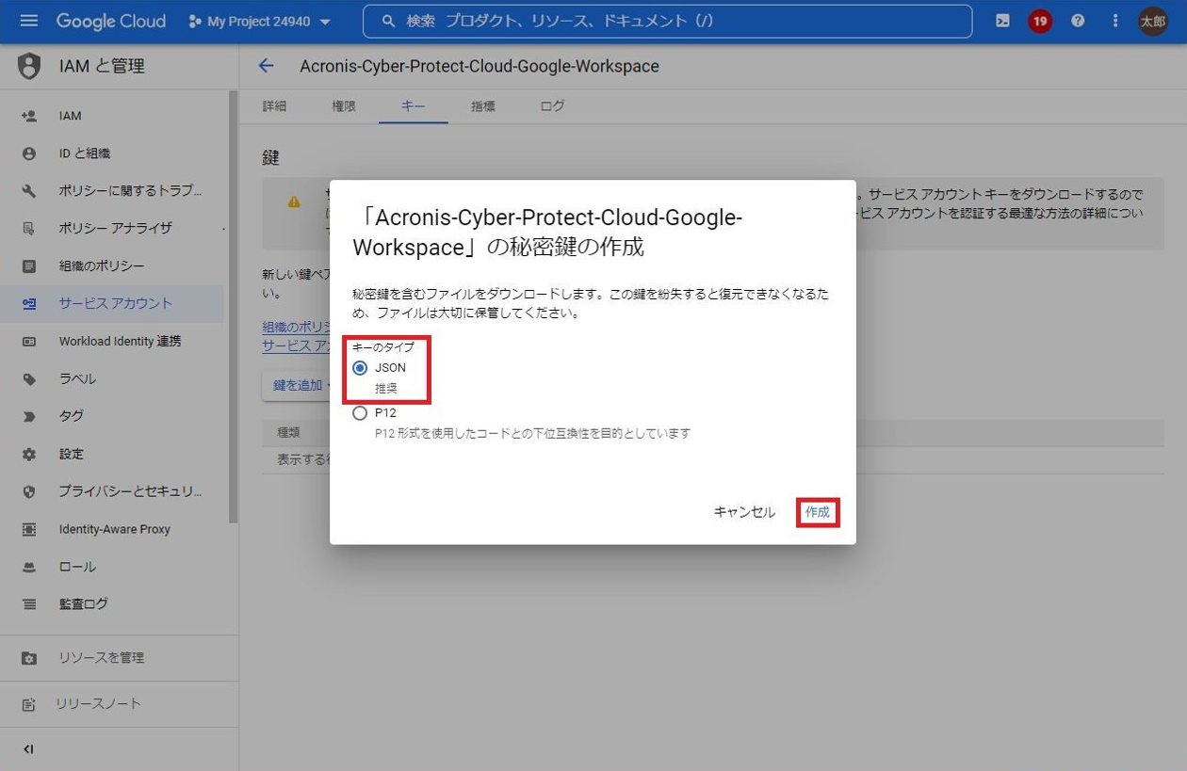Image resolution: width=1187 pixels, height=771 pixels.
Task: Select the JSON key type radio button
Action: (360, 368)
